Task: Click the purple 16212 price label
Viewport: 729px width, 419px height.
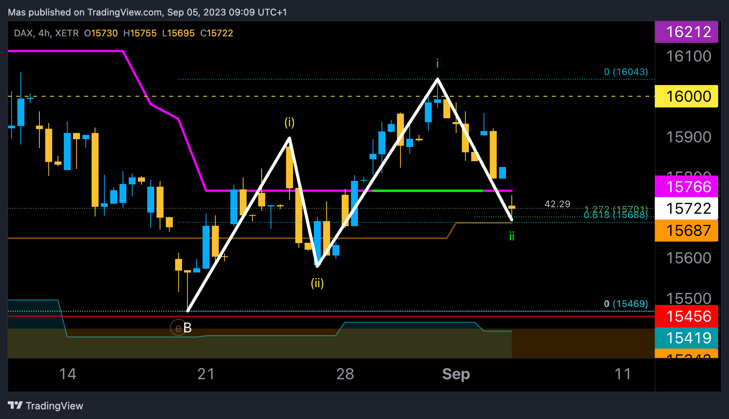Action: pos(686,32)
